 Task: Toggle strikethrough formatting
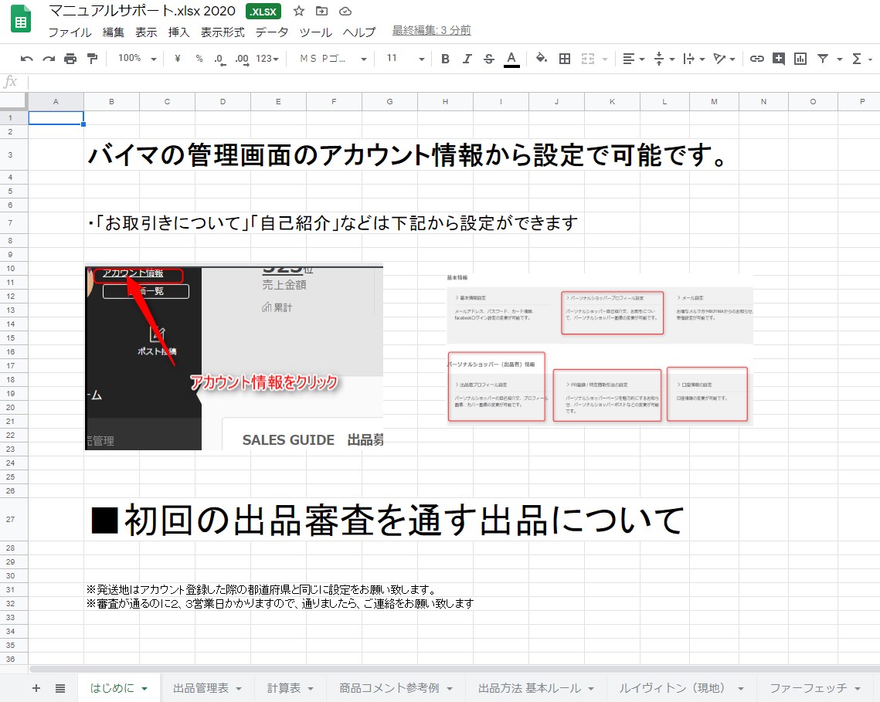[489, 59]
